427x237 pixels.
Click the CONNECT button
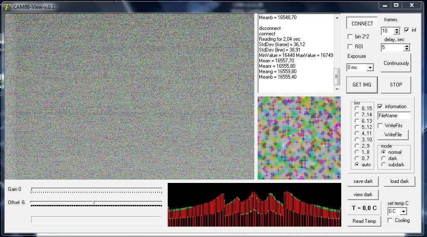pos(362,23)
